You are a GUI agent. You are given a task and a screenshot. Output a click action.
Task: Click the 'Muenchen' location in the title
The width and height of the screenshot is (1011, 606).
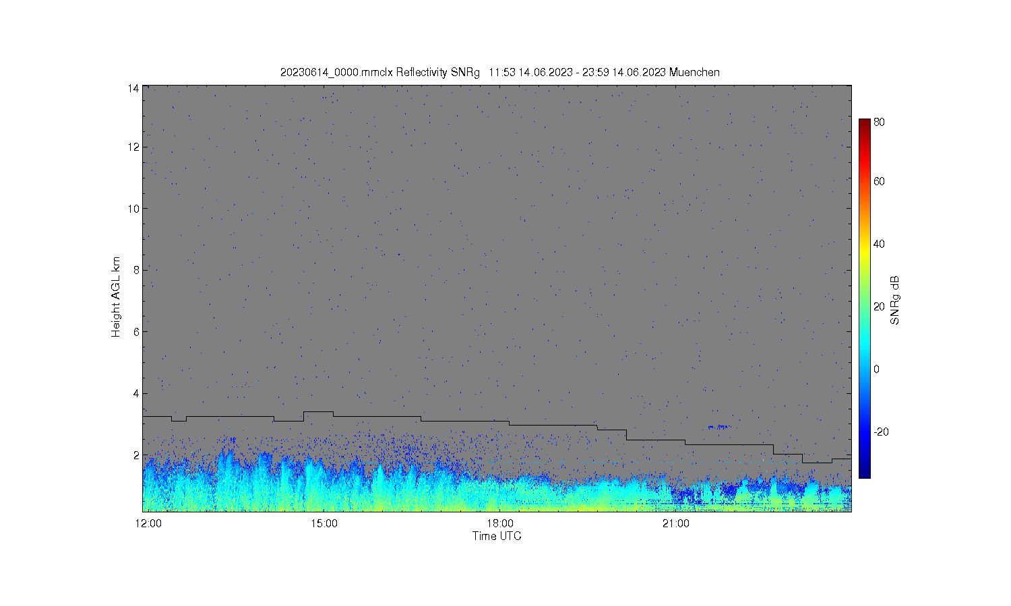pyautogui.click(x=695, y=73)
